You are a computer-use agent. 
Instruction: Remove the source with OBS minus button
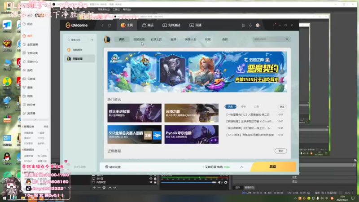click(99, 188)
